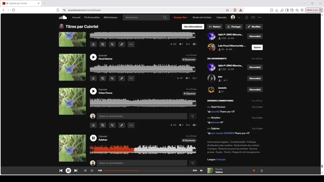324x182 pixels.
Task: Open the Accueil page
Action: tap(76, 17)
